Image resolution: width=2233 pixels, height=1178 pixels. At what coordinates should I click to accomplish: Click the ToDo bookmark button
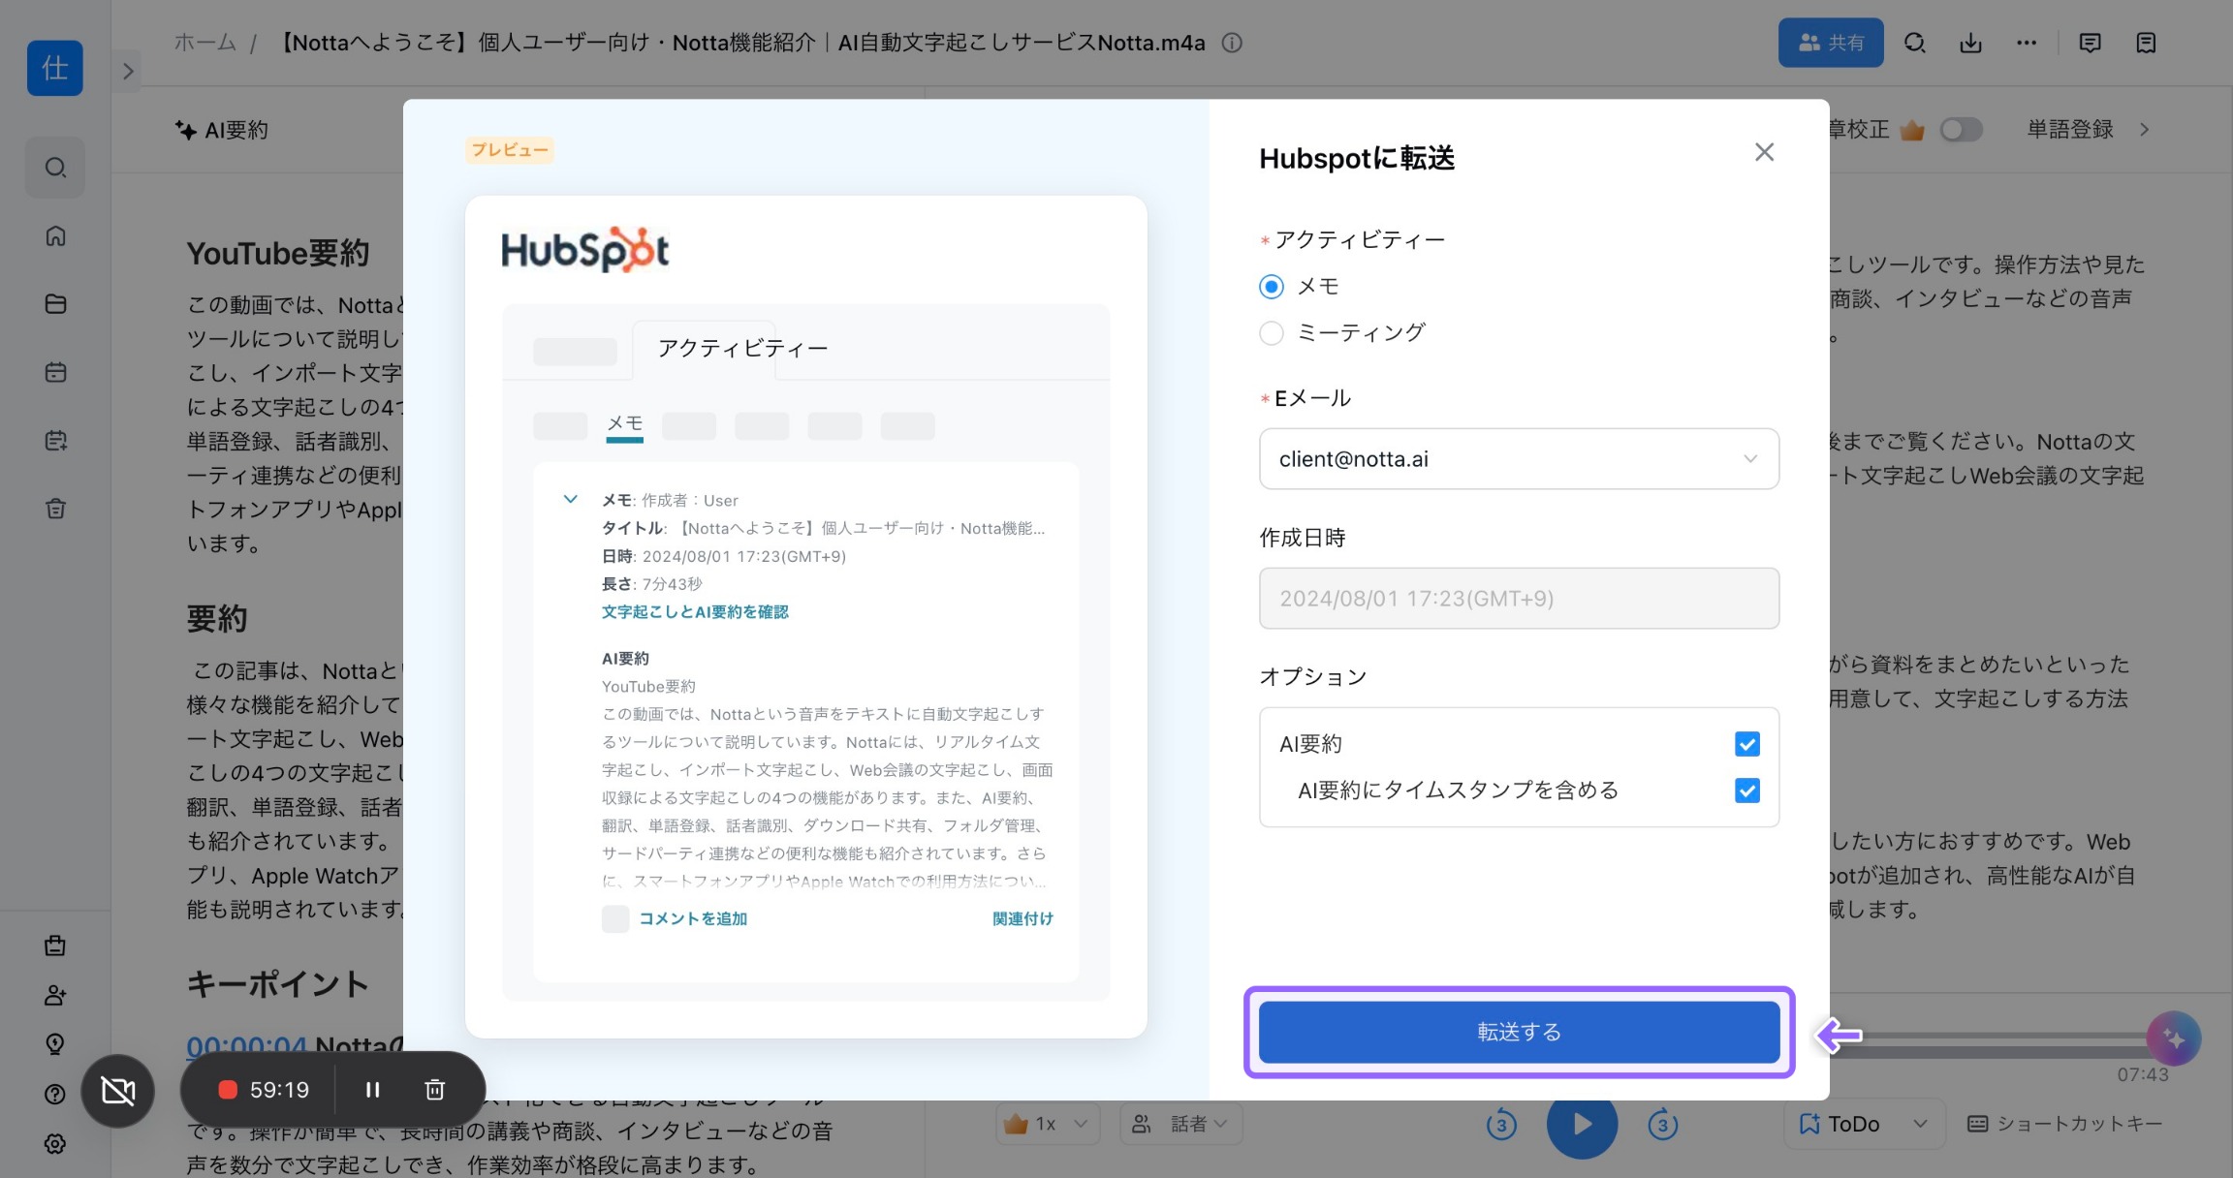[1840, 1124]
